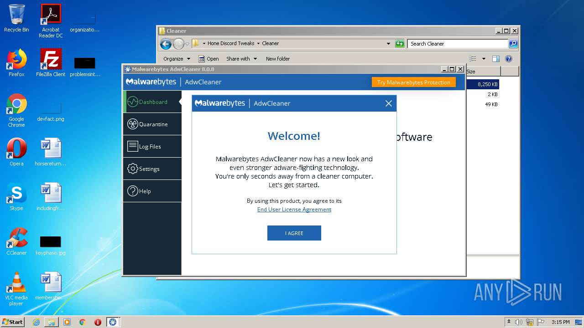Click the network tray icon
This screenshot has width=584, height=328.
530,322
